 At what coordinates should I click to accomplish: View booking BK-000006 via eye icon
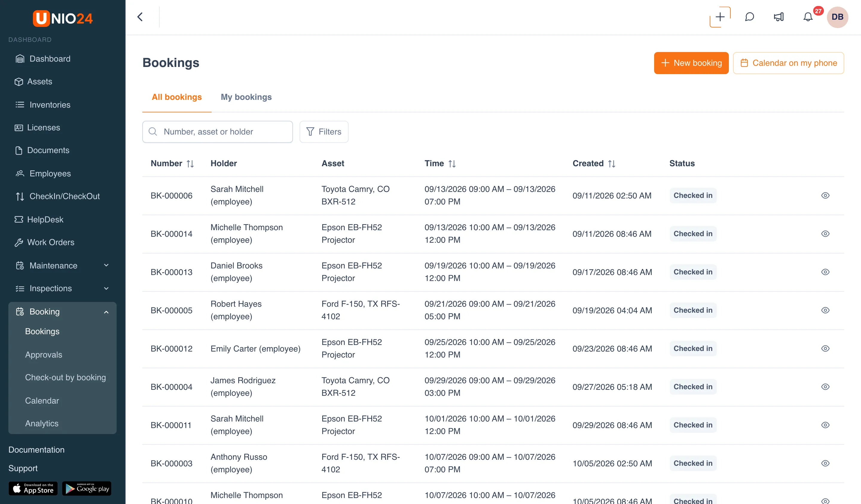tap(825, 196)
